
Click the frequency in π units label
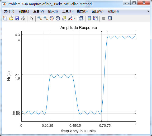(x=78, y=131)
